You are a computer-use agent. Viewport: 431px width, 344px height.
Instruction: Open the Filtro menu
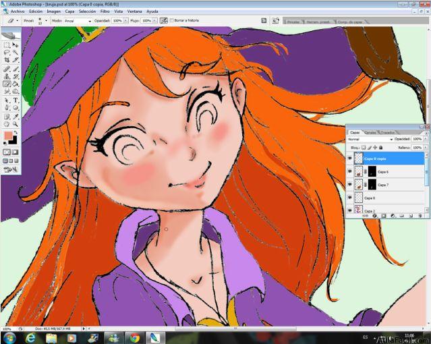105,11
